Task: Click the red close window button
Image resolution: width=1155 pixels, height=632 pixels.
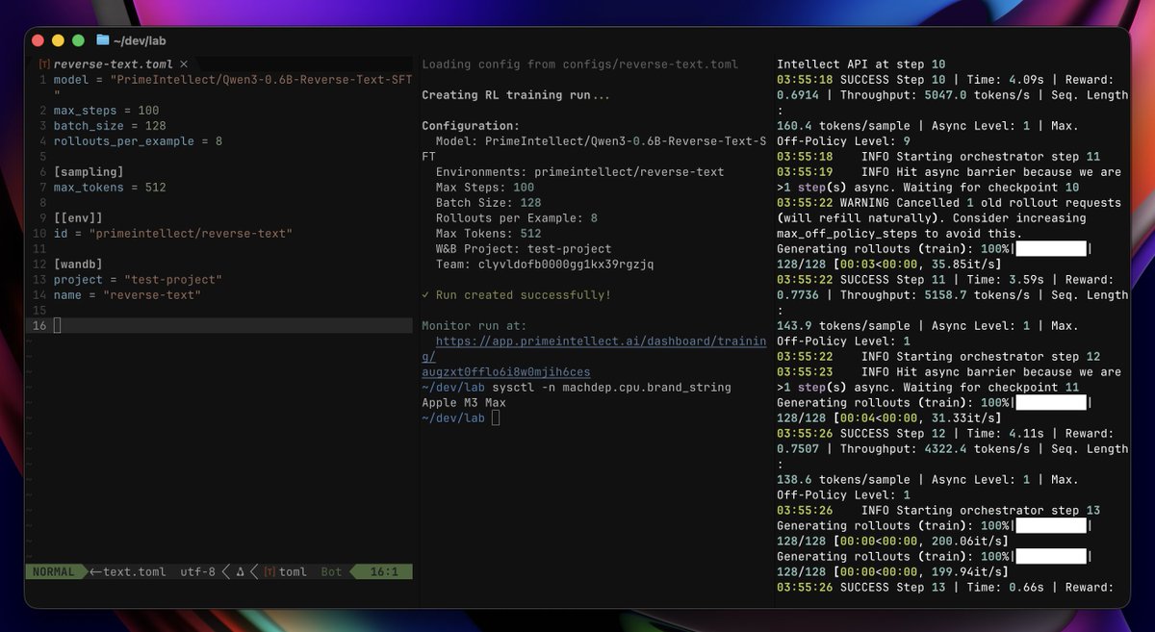Action: click(x=38, y=40)
